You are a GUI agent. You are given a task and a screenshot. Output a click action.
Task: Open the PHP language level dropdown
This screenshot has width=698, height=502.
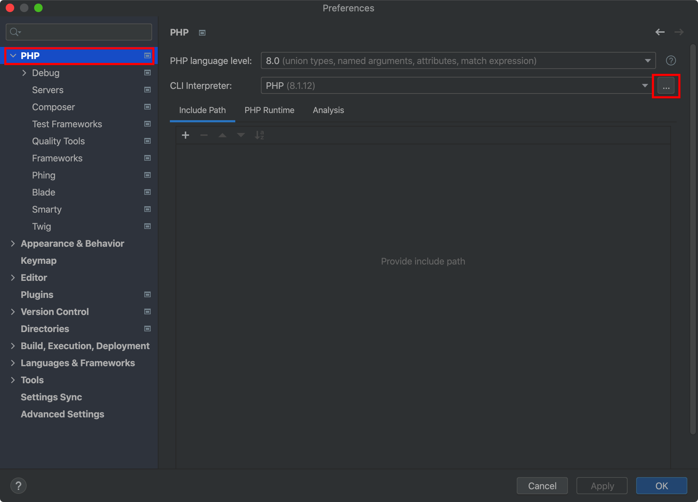(x=458, y=61)
